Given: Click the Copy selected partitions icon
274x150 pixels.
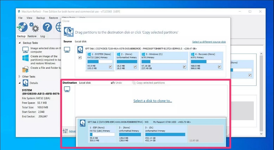Looking at the screenshot, I should tap(134, 83).
